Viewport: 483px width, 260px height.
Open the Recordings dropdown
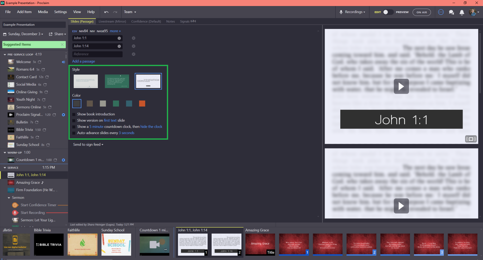coord(352,12)
